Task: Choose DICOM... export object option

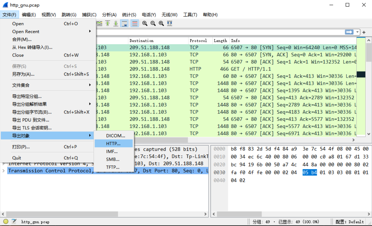Action: [114, 136]
